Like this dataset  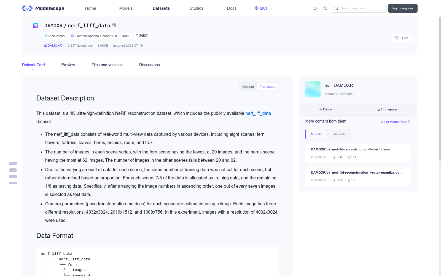pyautogui.click(x=401, y=38)
